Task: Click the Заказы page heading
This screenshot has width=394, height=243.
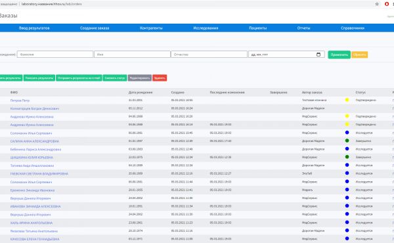Action: tap(9, 16)
